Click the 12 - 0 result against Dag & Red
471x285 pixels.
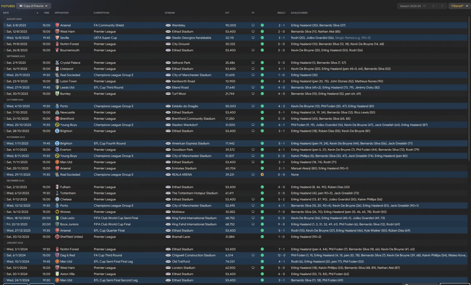tap(281, 255)
